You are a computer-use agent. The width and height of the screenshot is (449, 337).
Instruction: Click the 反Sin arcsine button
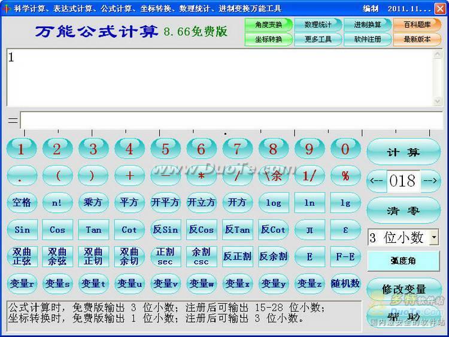click(x=165, y=230)
